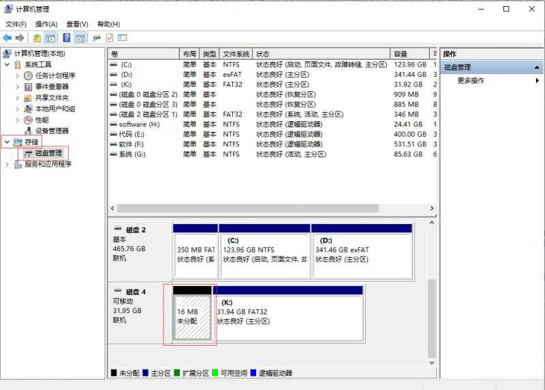Select the (C:) 123.96 GB NTFS partition
The height and width of the screenshot is (390, 545).
click(x=264, y=251)
